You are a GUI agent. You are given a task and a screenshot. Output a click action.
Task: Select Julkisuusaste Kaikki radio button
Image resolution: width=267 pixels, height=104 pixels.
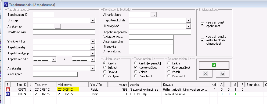(105, 63)
